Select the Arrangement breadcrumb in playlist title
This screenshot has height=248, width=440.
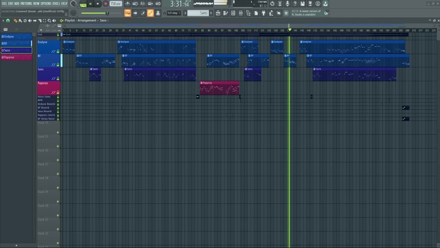point(87,20)
